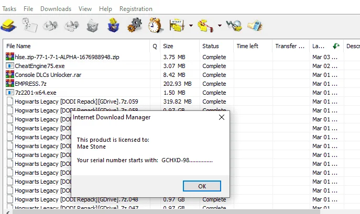Click the archive icon beside Console DLCs Unlocker.rar
Screen dimensions: 360x214
(10, 74)
